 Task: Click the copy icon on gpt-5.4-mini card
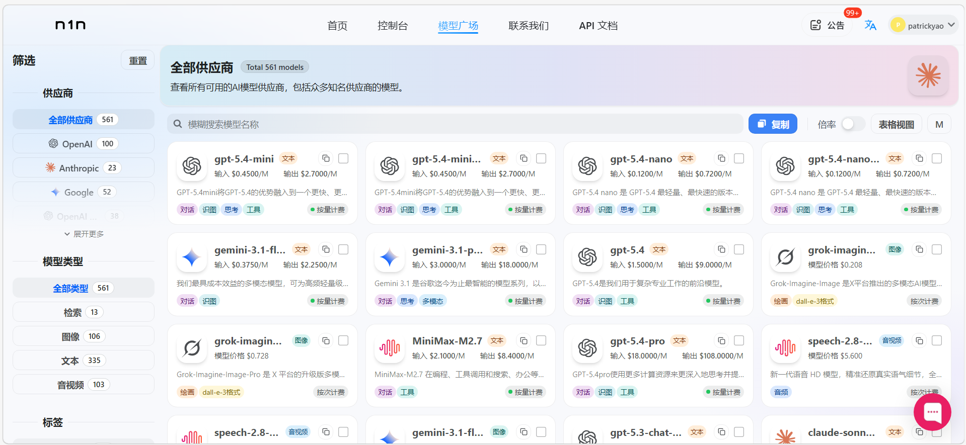(326, 158)
